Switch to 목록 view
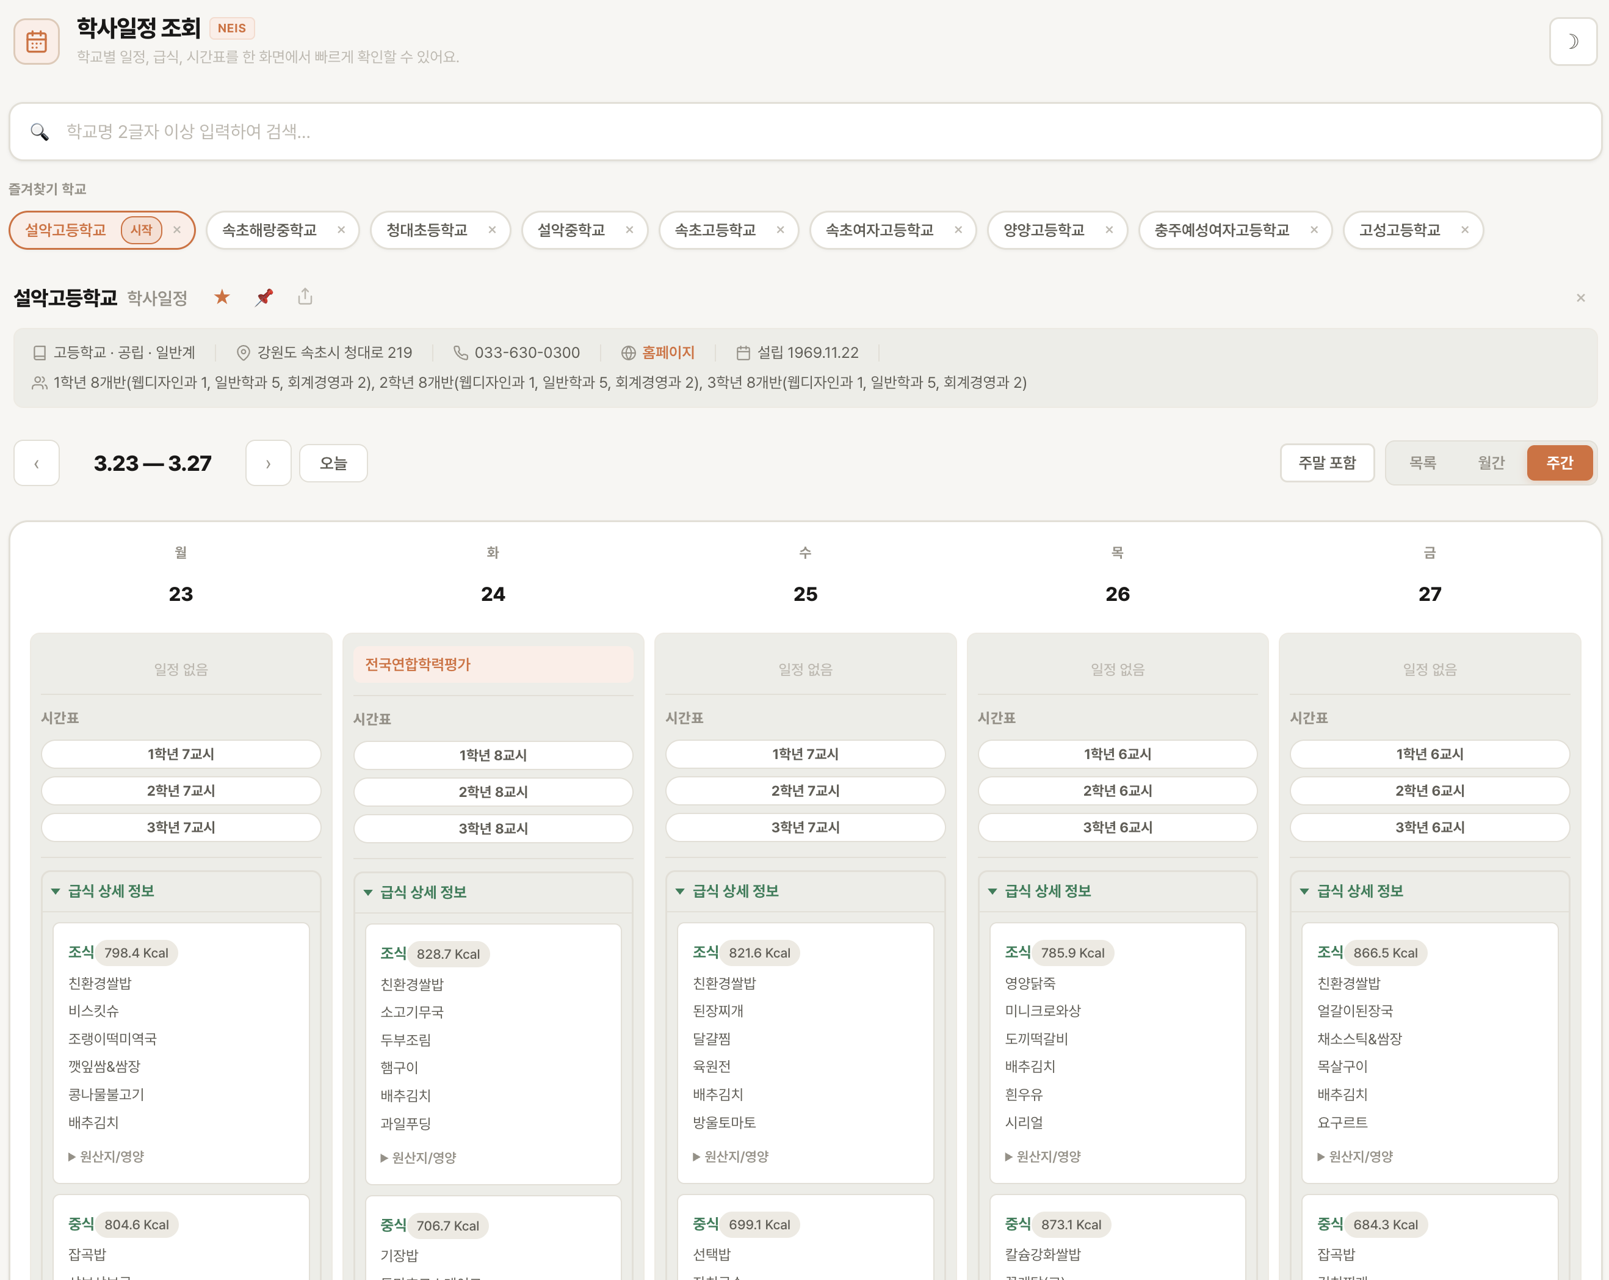Screen dimensions: 1609x1280 (1422, 463)
